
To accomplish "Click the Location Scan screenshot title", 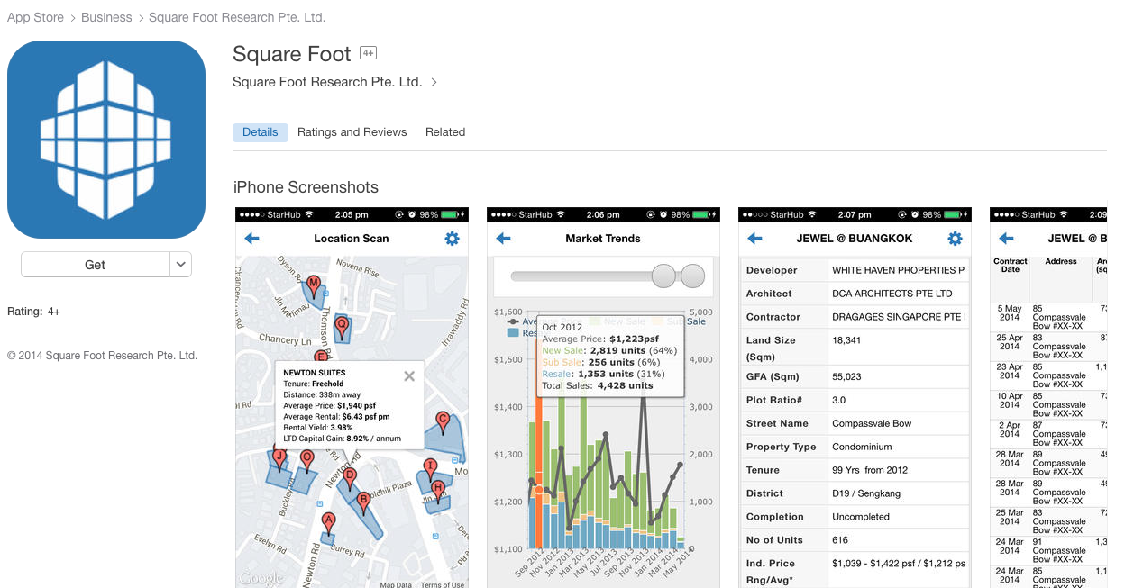I will click(352, 239).
